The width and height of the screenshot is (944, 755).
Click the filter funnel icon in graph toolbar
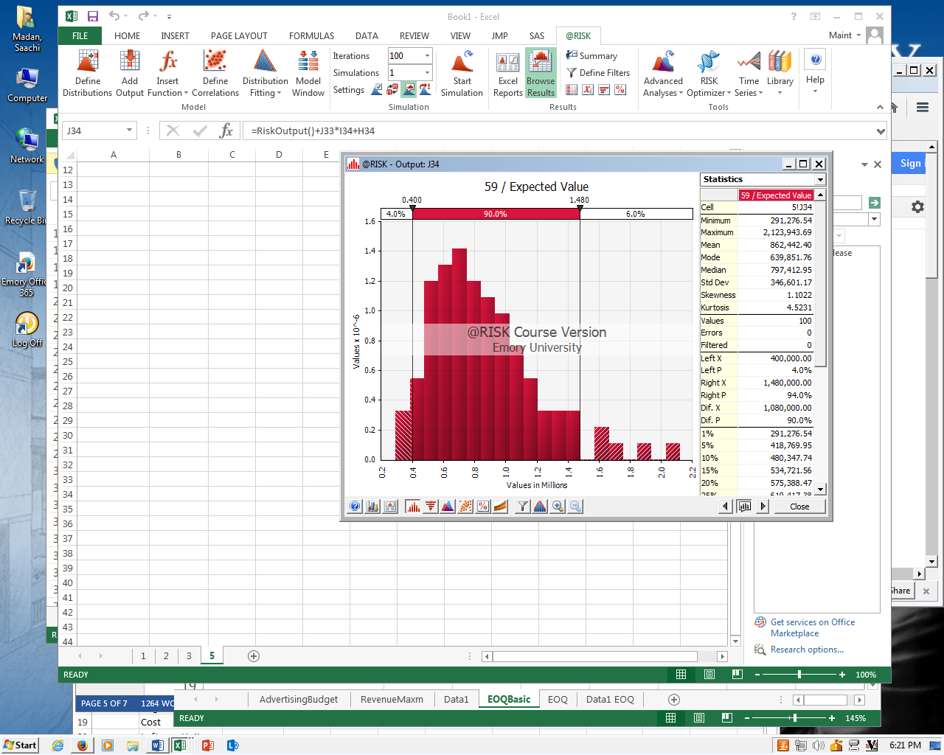coord(523,507)
